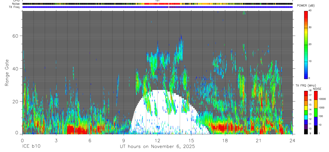Click the blue TX Freq strip above the plot
The width and height of the screenshot is (329, 152).
[x=158, y=7]
